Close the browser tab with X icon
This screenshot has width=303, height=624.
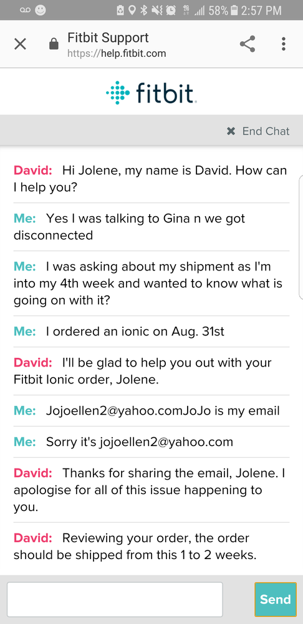coord(20,44)
